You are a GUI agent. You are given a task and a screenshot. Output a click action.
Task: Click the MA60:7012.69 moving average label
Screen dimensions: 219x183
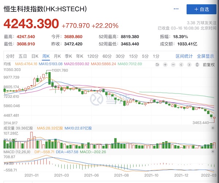tap(130, 64)
